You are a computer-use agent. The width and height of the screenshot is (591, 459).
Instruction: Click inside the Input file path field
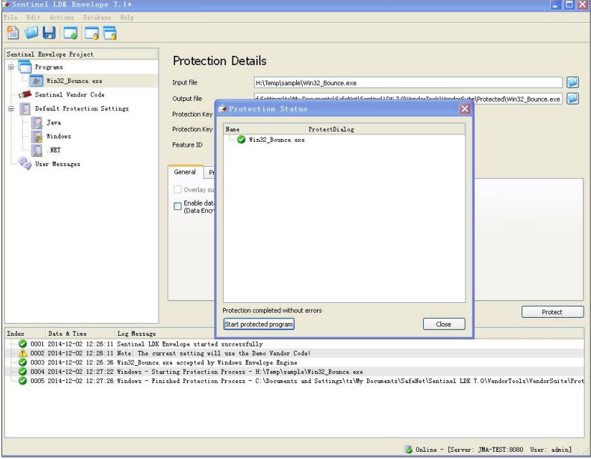(409, 82)
